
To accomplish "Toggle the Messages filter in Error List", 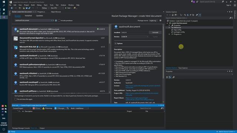I will point(60,108).
